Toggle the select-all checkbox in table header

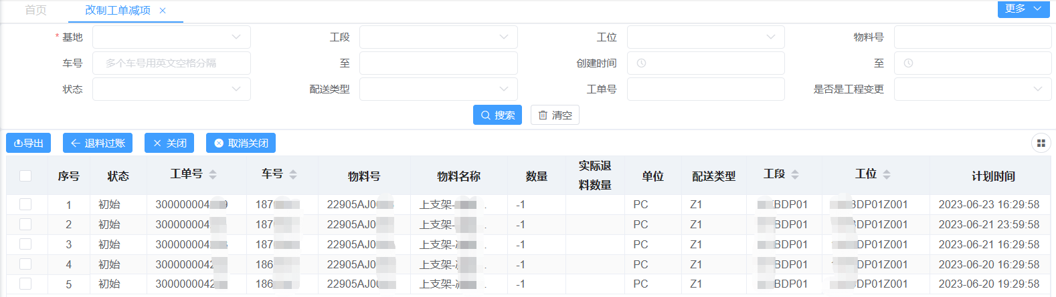pyautogui.click(x=25, y=176)
